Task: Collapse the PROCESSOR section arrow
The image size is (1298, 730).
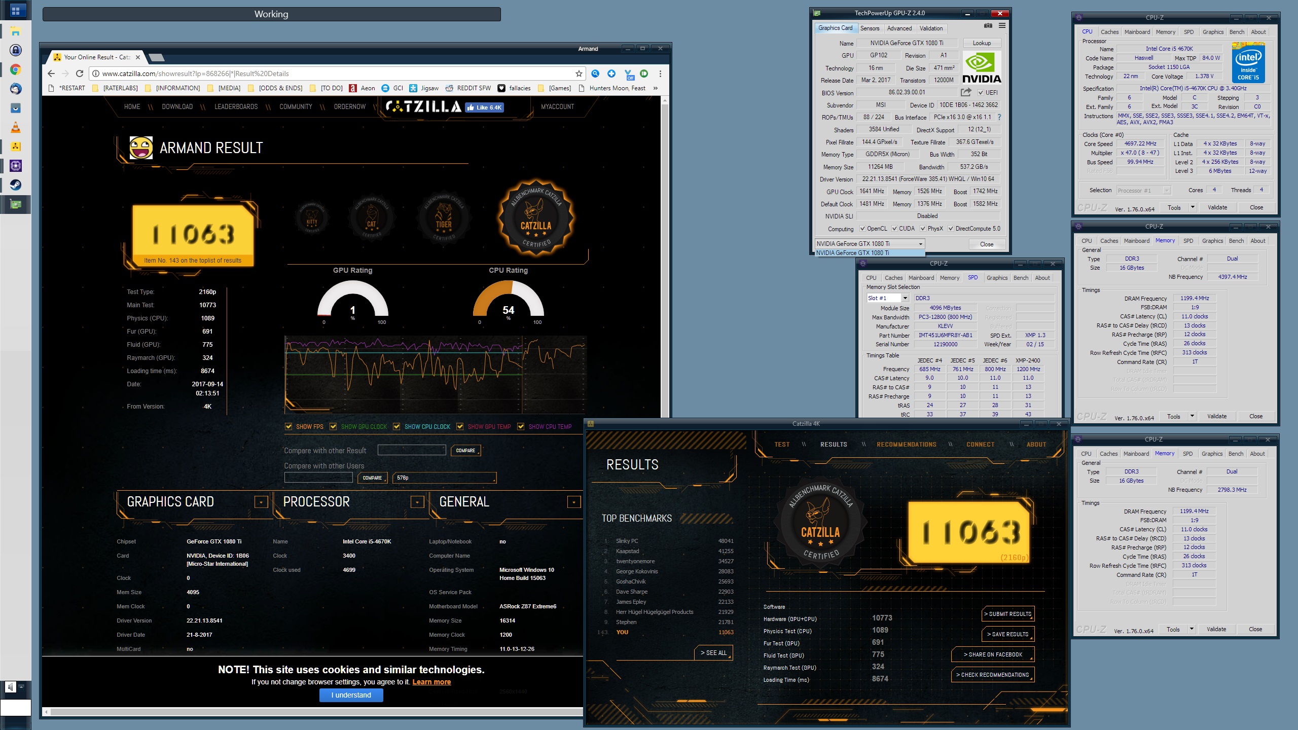Action: pyautogui.click(x=417, y=502)
